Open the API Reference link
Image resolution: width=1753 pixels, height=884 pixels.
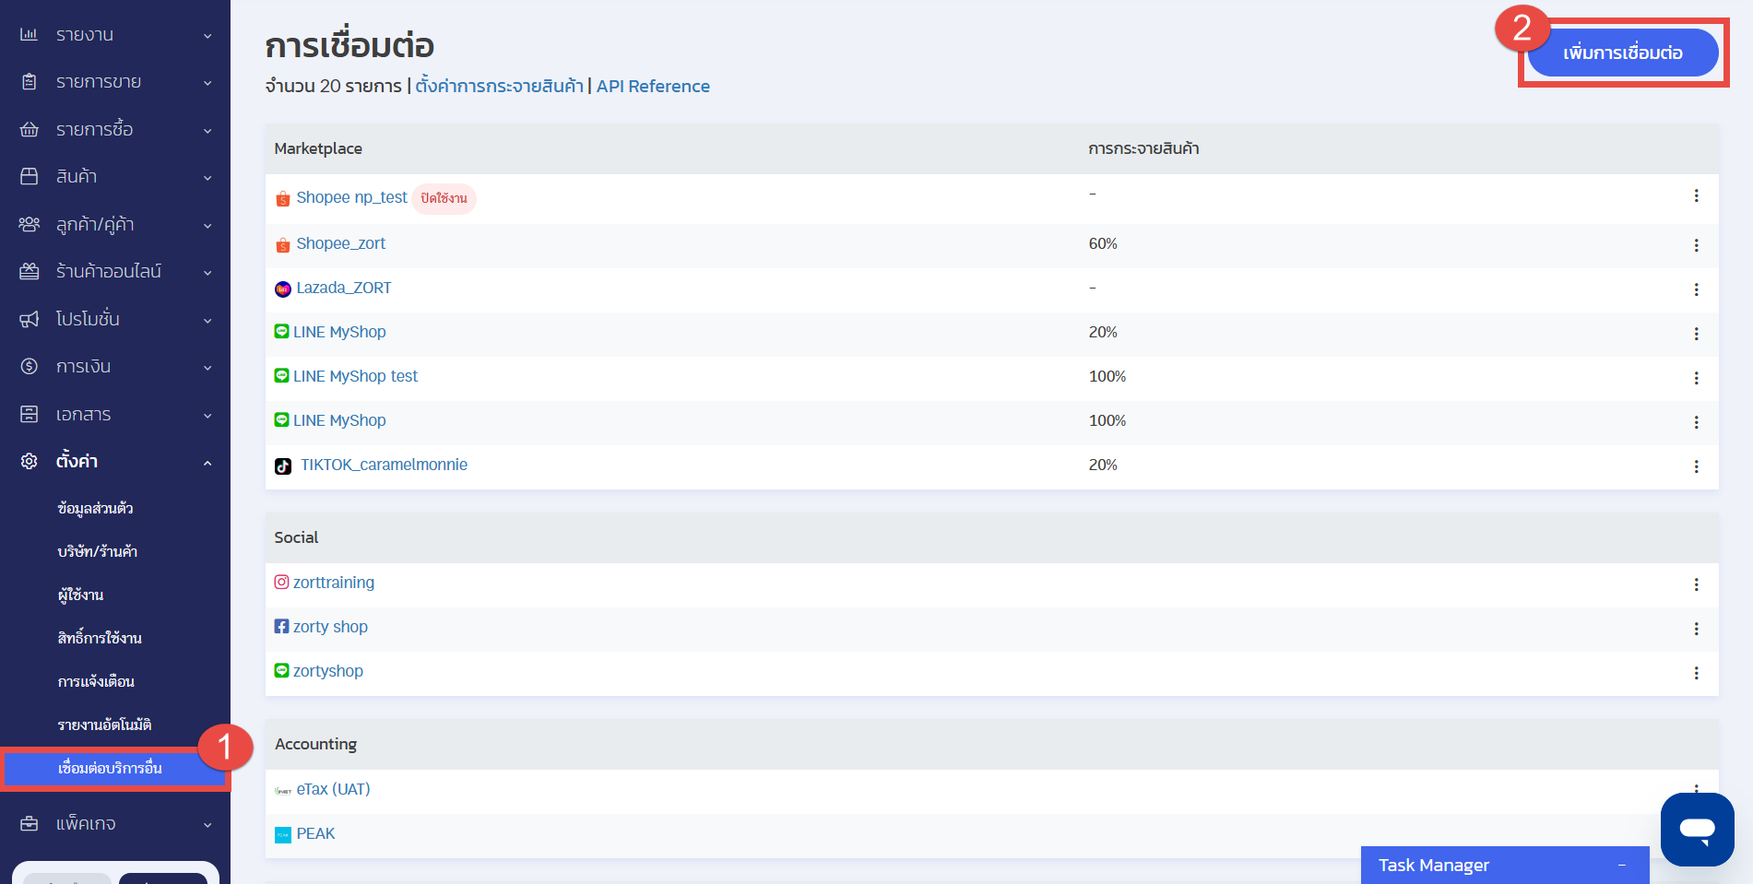click(653, 86)
